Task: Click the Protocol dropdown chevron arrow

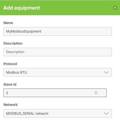Action: pyautogui.click(x=106, y=72)
